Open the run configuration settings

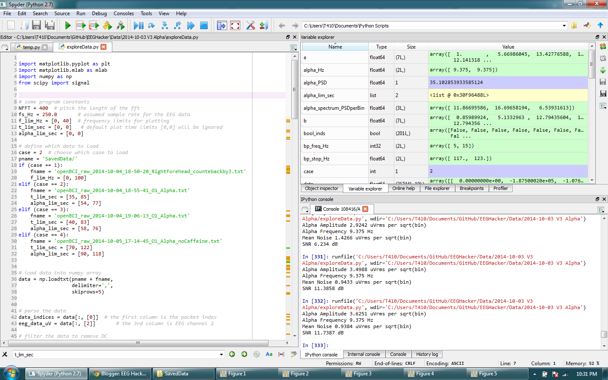[x=120, y=25]
